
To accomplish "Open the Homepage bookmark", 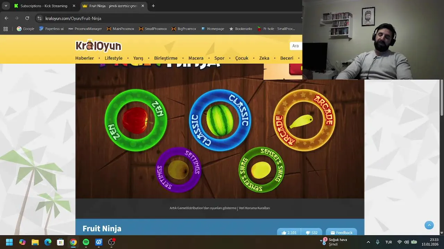I will (x=212, y=29).
